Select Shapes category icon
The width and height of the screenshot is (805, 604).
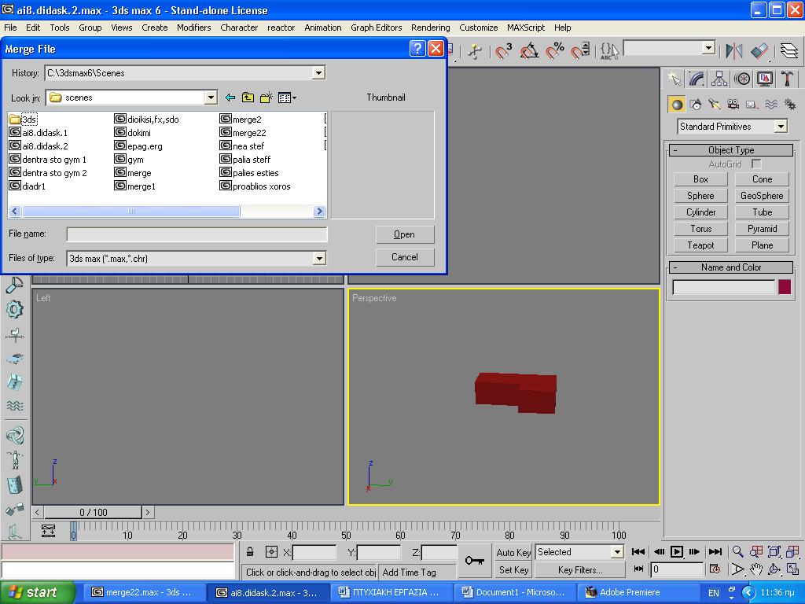click(x=696, y=105)
